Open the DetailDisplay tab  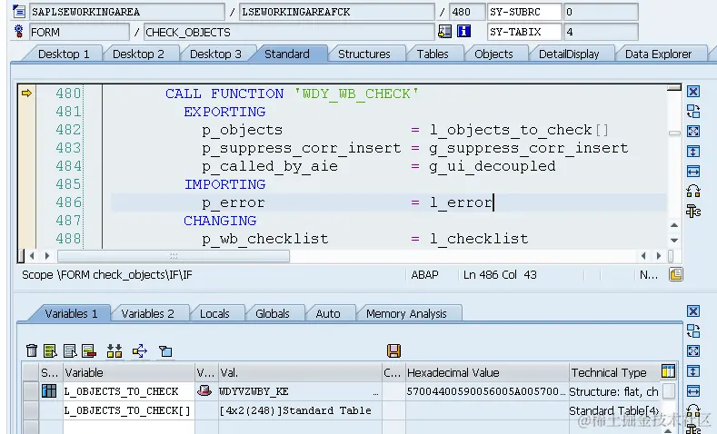coord(569,54)
